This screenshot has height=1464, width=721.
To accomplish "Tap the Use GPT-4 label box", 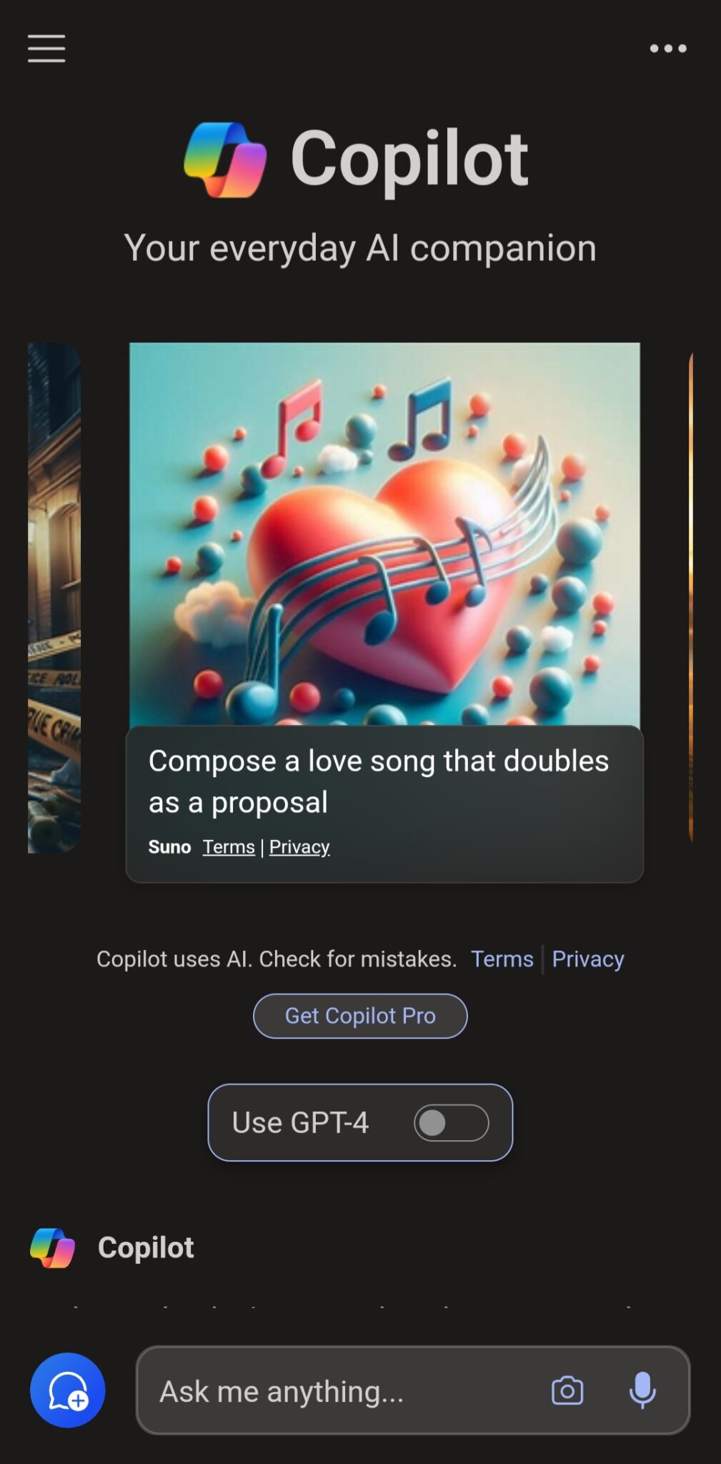I will tap(360, 1122).
